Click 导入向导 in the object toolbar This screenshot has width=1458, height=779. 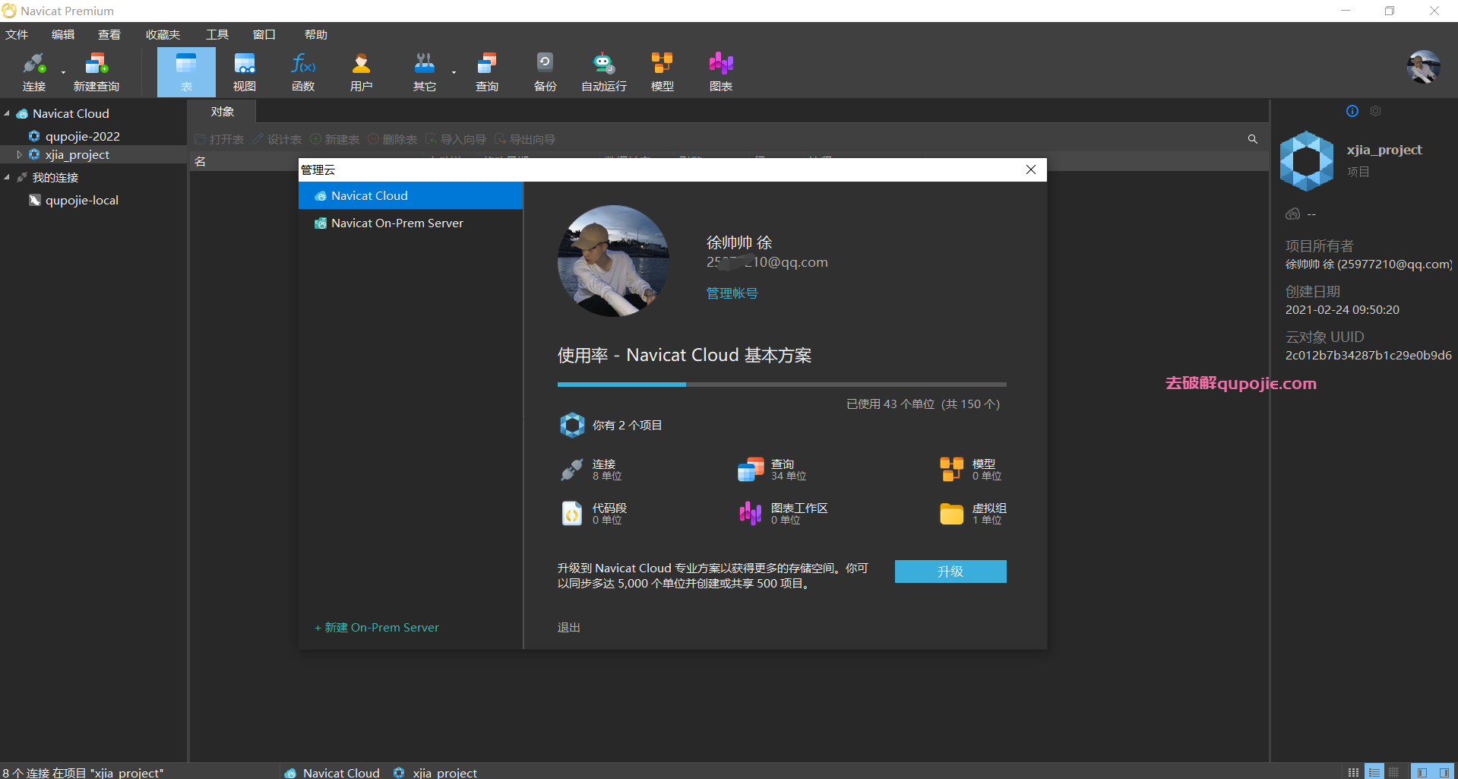point(456,139)
